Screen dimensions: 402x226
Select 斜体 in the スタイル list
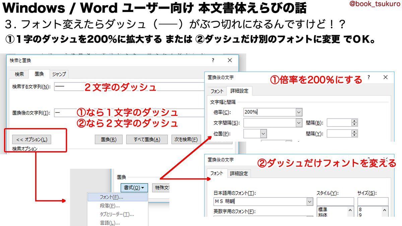pyautogui.click(x=332, y=214)
